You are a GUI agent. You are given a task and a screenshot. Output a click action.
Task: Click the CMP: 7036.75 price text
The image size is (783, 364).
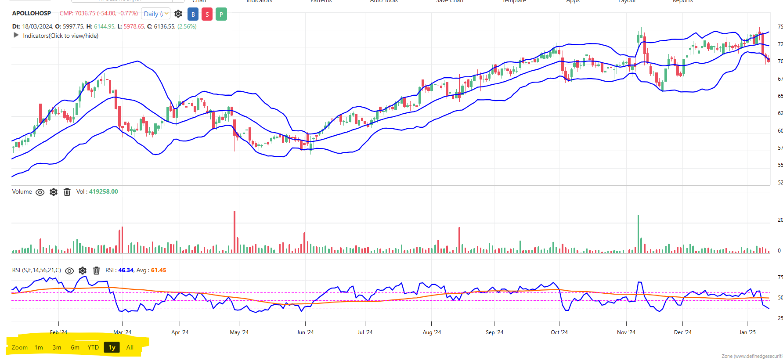pyautogui.click(x=99, y=13)
